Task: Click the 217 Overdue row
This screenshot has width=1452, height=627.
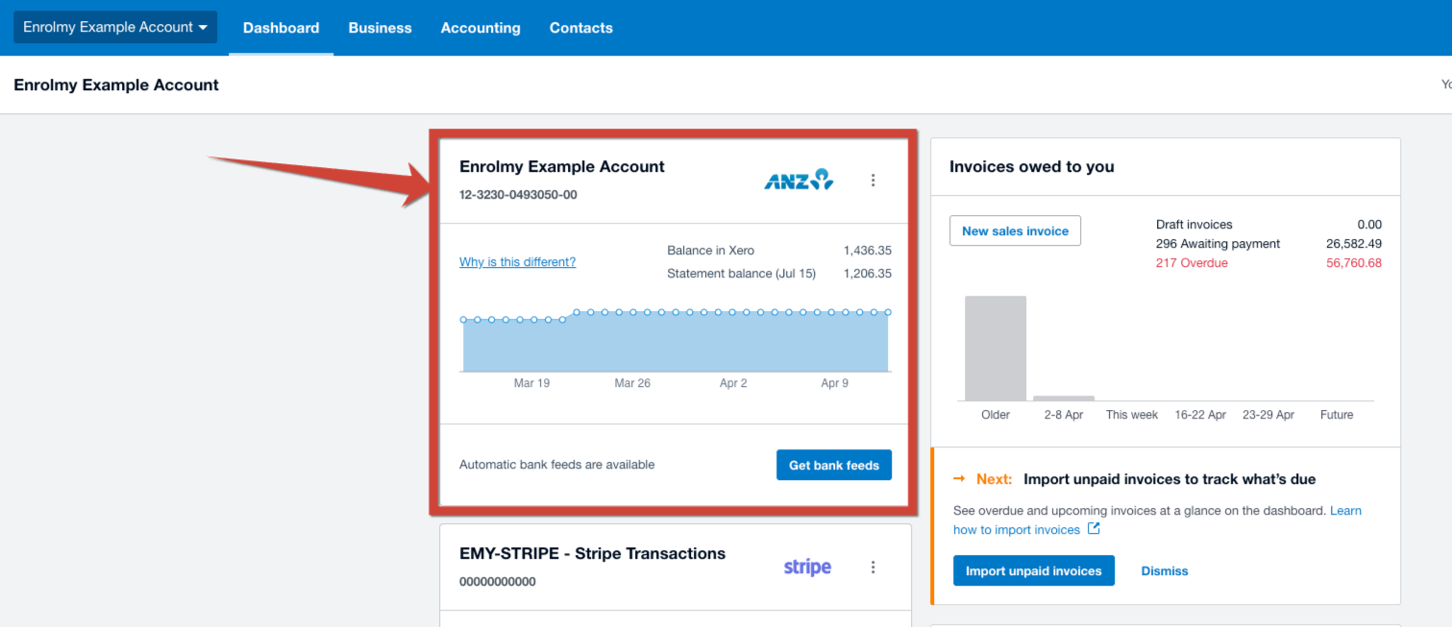Action: click(1268, 262)
